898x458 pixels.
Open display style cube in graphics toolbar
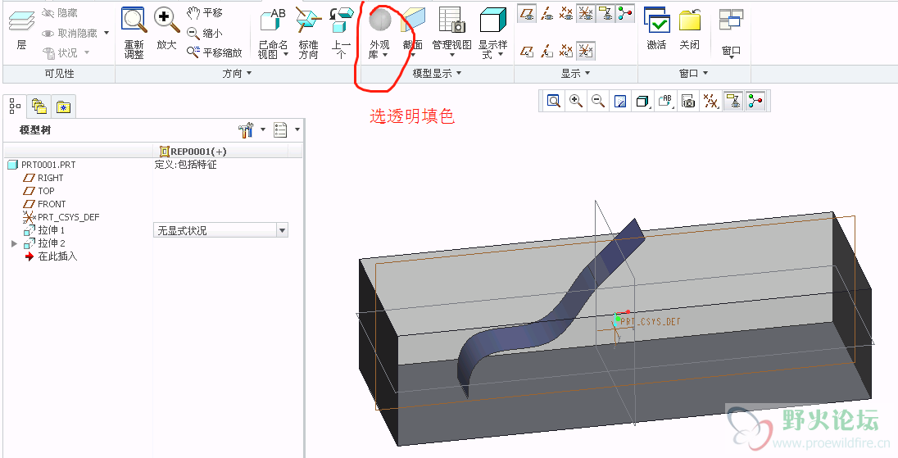click(642, 102)
